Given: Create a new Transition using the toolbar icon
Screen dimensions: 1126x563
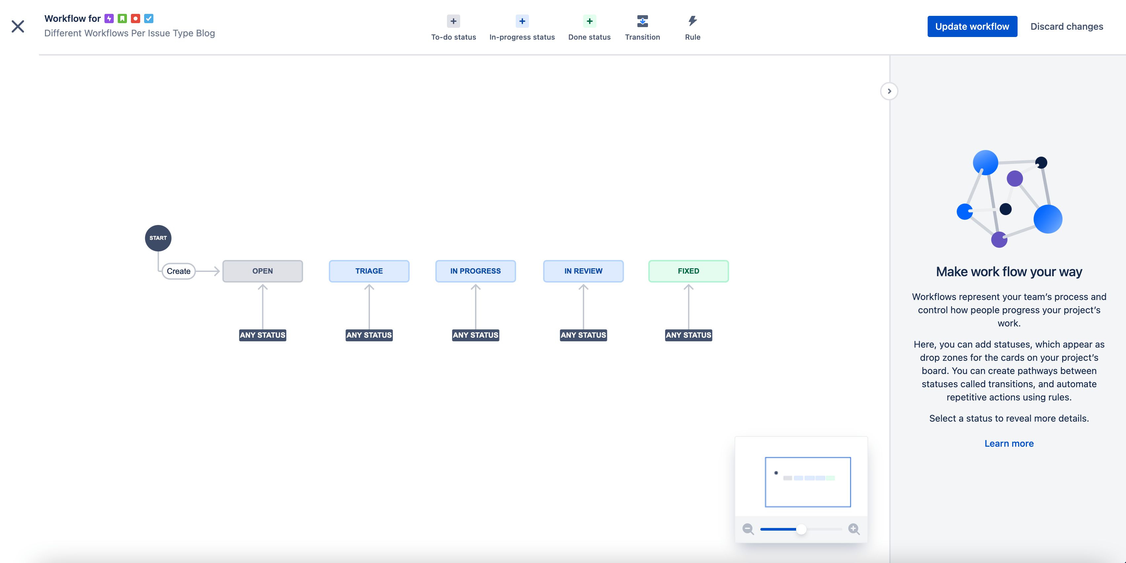Looking at the screenshot, I should pos(642,21).
